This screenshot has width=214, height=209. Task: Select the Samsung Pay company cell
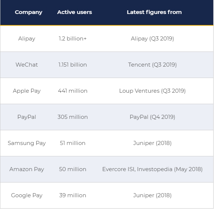pyautogui.click(x=27, y=143)
